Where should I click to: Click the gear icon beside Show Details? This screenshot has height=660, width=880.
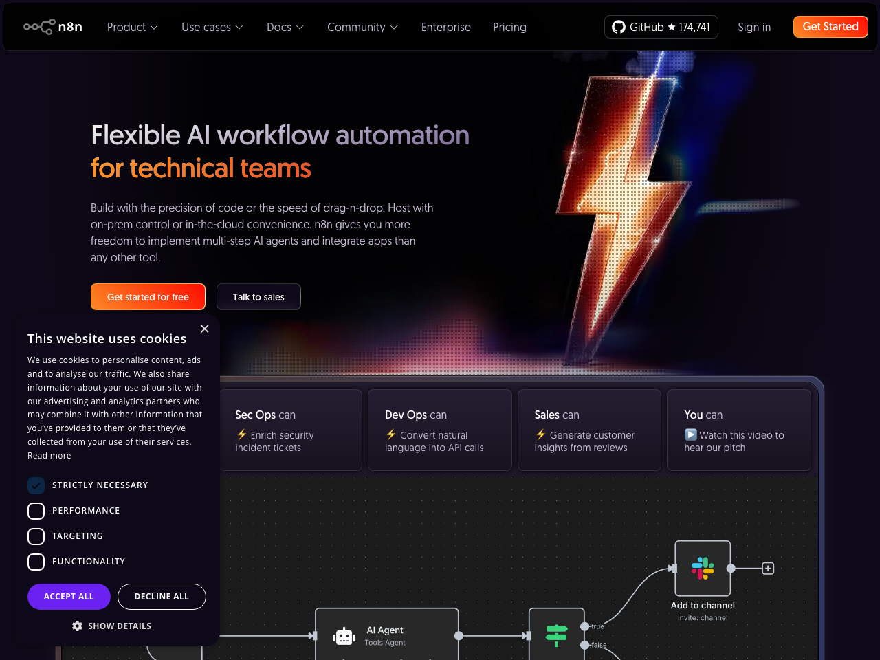tap(77, 626)
